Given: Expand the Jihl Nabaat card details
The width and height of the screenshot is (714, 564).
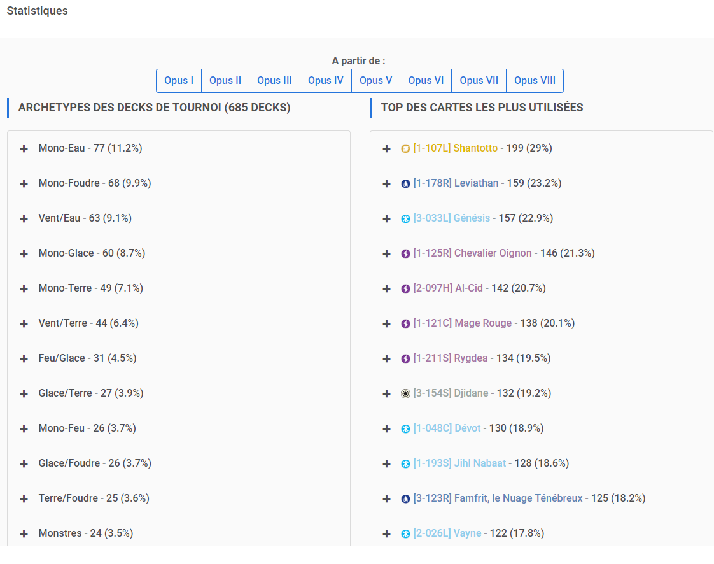Looking at the screenshot, I should pyautogui.click(x=387, y=464).
